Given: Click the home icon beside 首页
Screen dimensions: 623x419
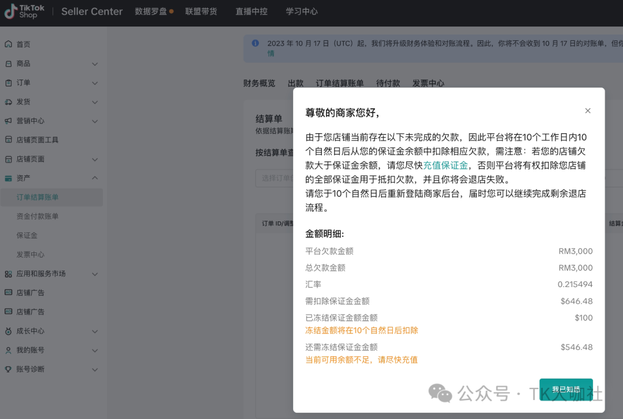Looking at the screenshot, I should (8, 44).
